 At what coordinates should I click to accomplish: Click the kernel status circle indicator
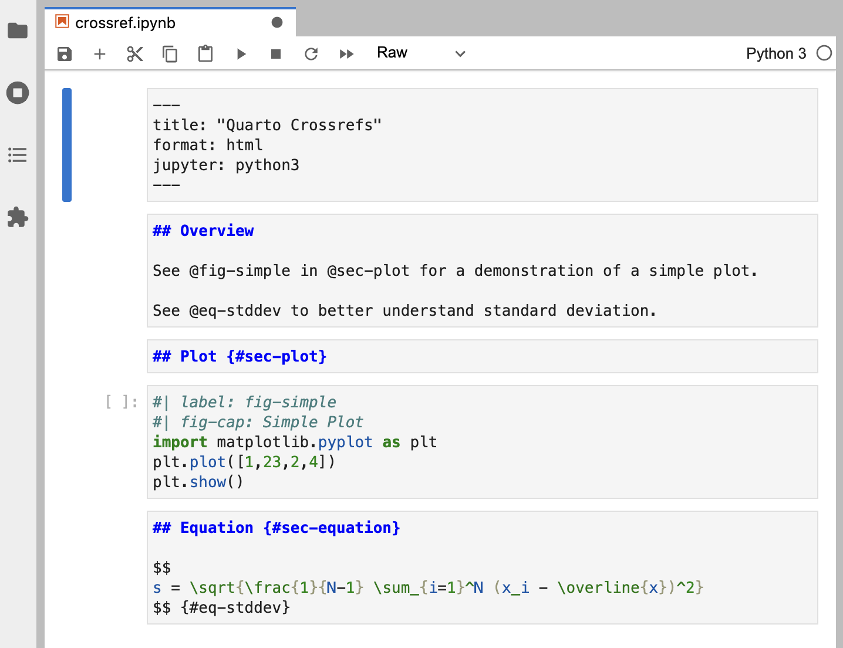pos(824,53)
